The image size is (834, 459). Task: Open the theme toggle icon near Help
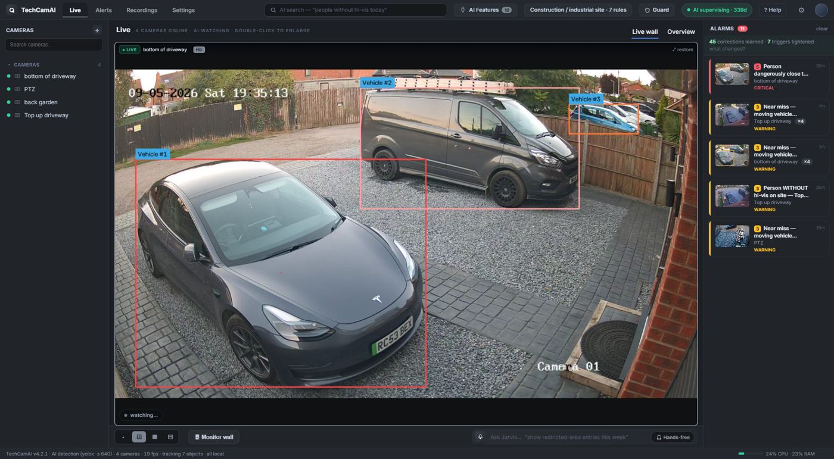tap(801, 10)
